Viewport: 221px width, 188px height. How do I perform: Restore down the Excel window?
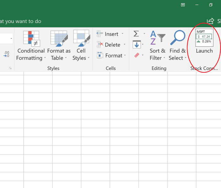click(211, 5)
